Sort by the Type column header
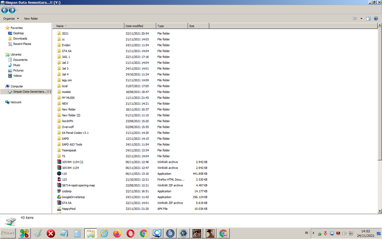 172,26
